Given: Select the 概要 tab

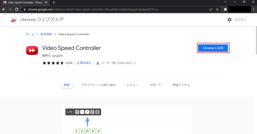Looking at the screenshot, I should pyautogui.click(x=67, y=85).
